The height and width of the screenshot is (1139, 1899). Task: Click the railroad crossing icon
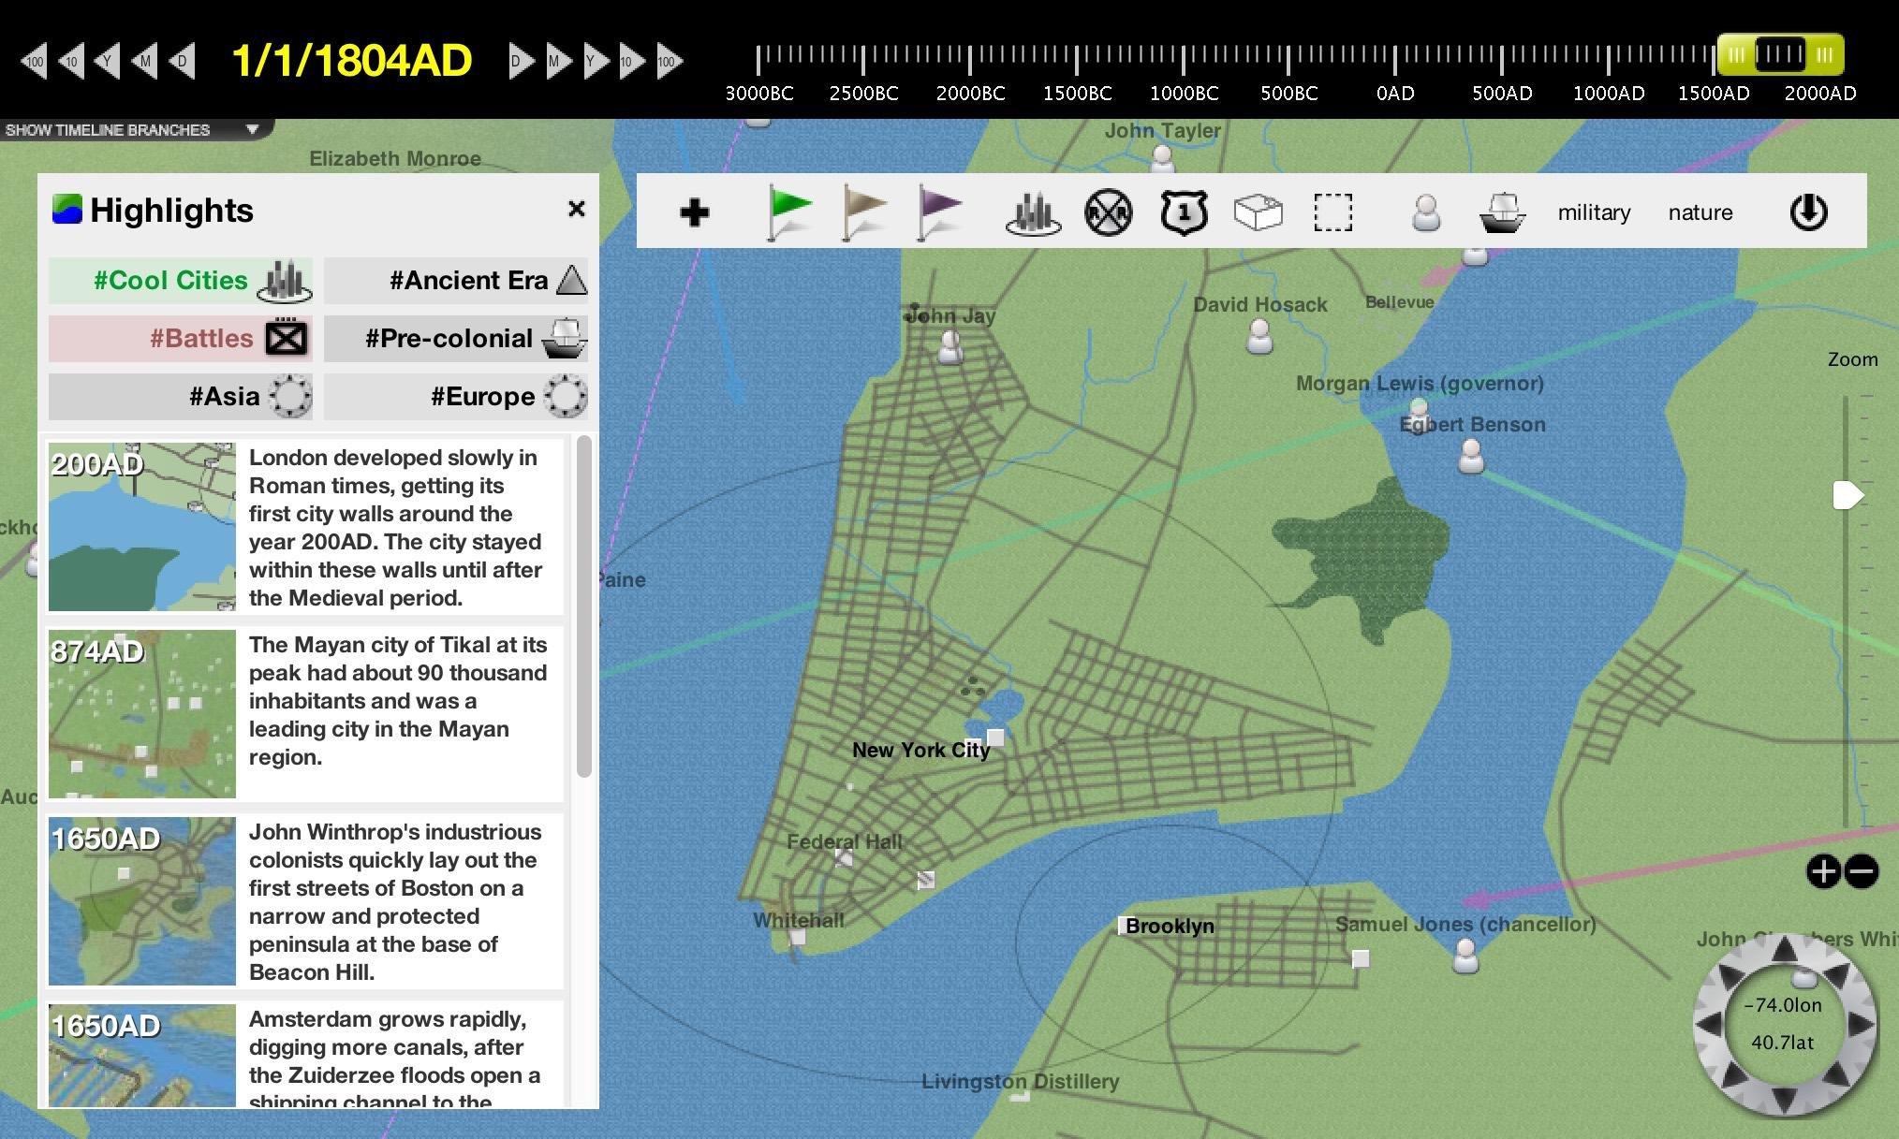1108,212
